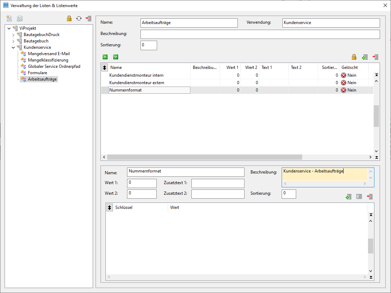391x293 pixels.
Task: Select the Mangelklassifizierung list
Action: click(48, 60)
